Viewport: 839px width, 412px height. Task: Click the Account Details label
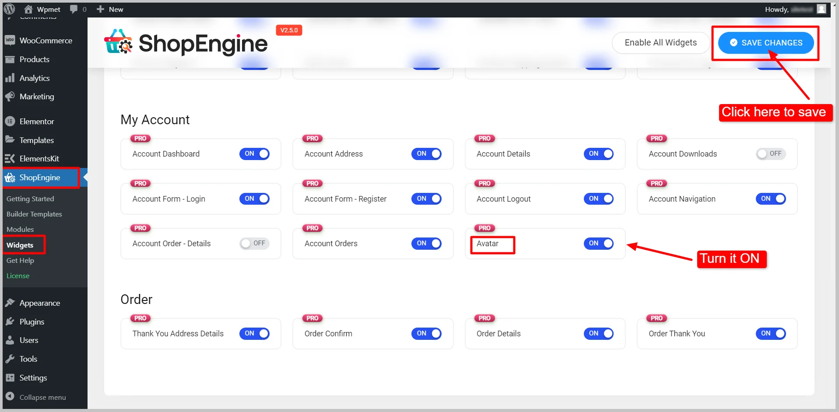point(503,154)
